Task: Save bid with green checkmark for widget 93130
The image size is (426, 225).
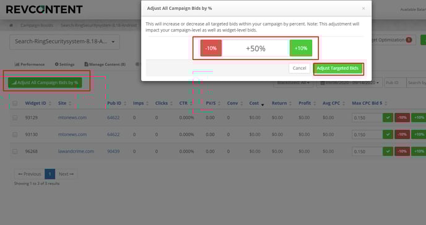Action: pos(388,135)
